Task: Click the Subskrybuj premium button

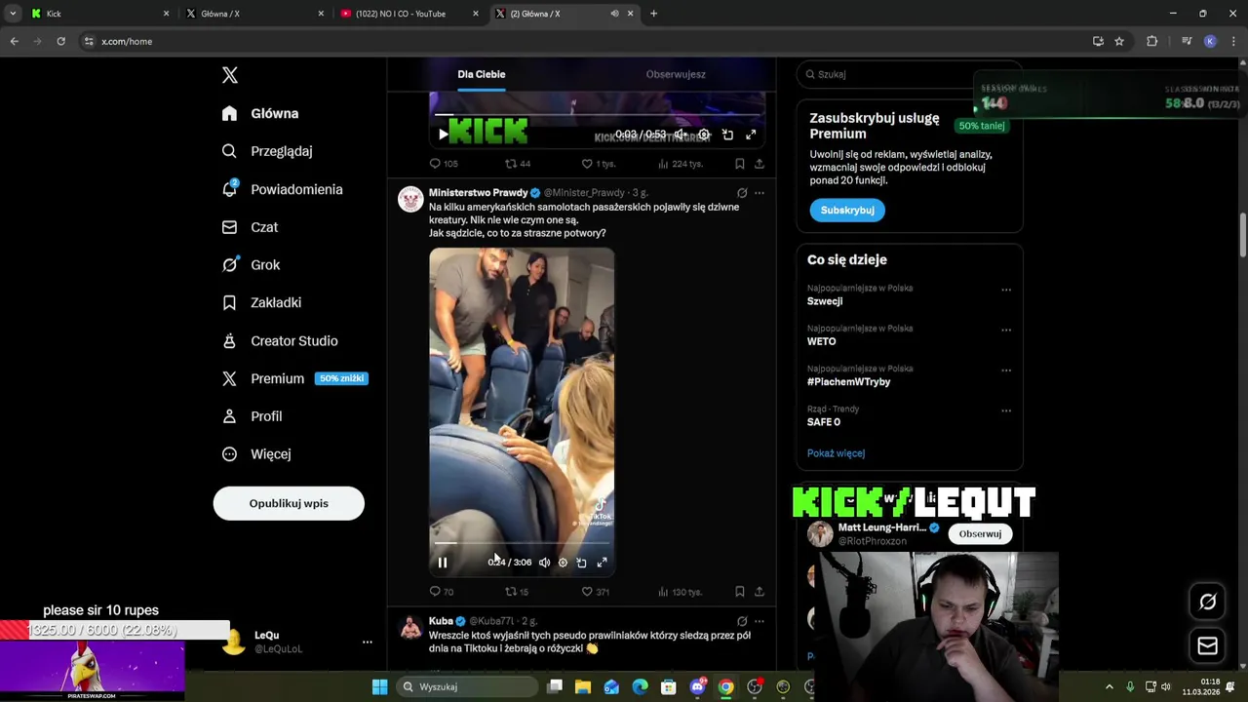Action: [847, 210]
